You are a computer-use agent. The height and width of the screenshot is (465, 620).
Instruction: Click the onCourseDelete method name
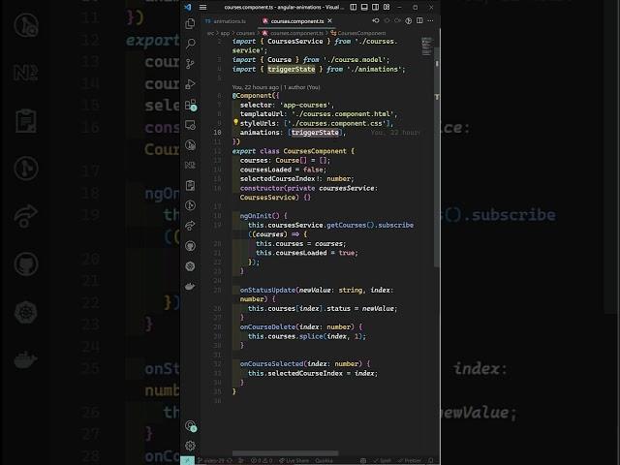click(267, 327)
